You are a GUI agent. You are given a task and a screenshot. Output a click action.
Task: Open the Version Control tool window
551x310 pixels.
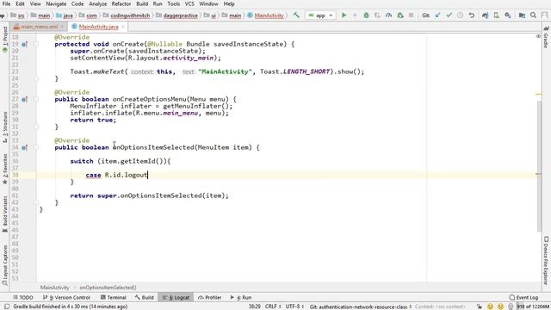pyautogui.click(x=66, y=297)
